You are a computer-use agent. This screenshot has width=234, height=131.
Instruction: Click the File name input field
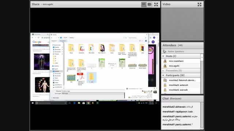pyautogui.click(x=93, y=91)
